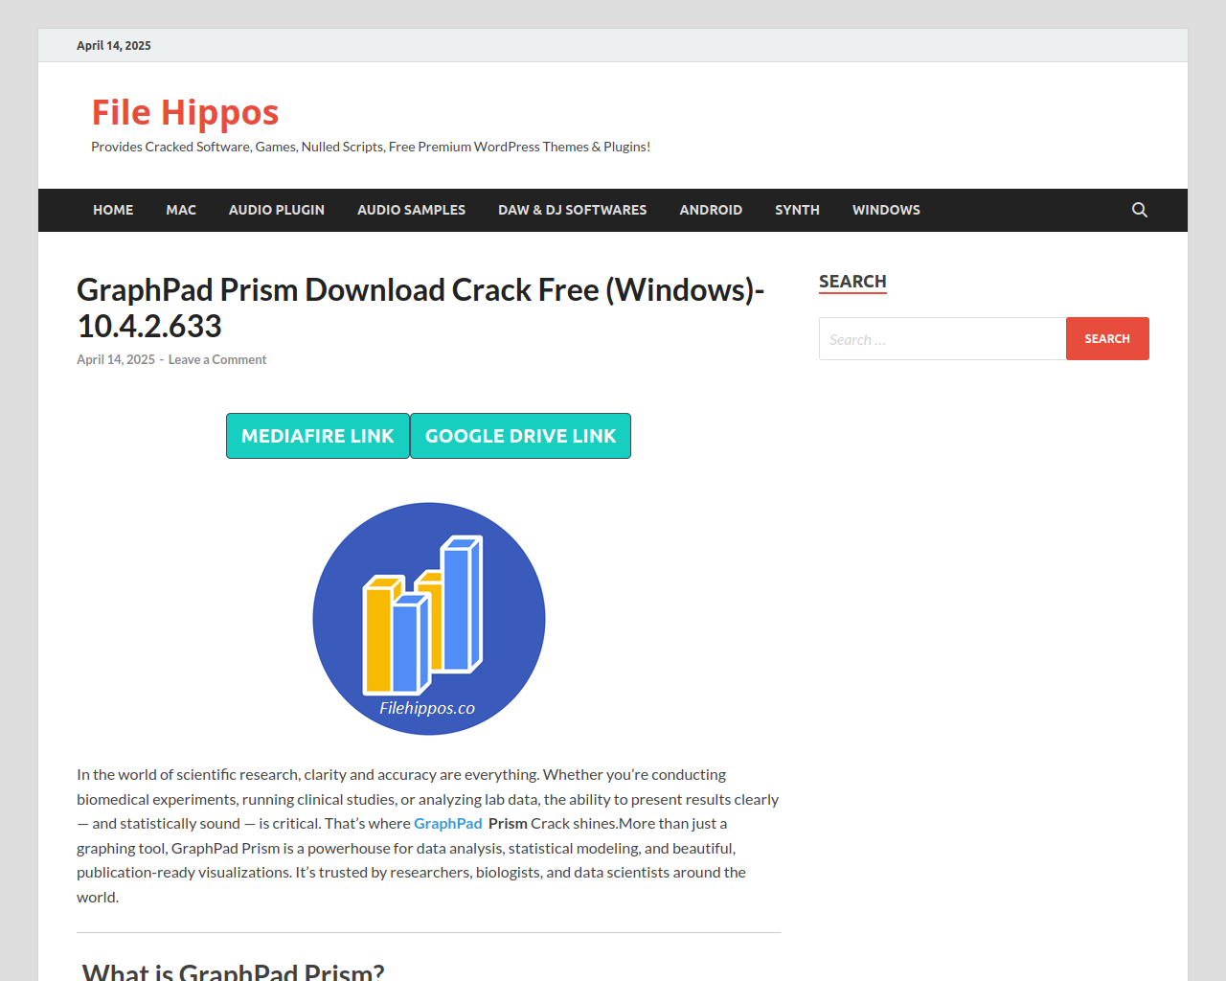Image resolution: width=1226 pixels, height=981 pixels.
Task: Open the Leave a Comment link
Action: (x=217, y=360)
